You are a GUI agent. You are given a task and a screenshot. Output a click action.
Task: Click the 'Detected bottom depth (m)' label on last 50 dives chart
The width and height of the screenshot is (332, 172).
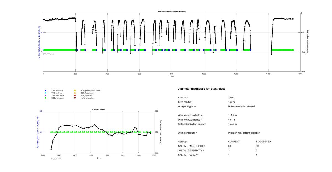click(161, 132)
